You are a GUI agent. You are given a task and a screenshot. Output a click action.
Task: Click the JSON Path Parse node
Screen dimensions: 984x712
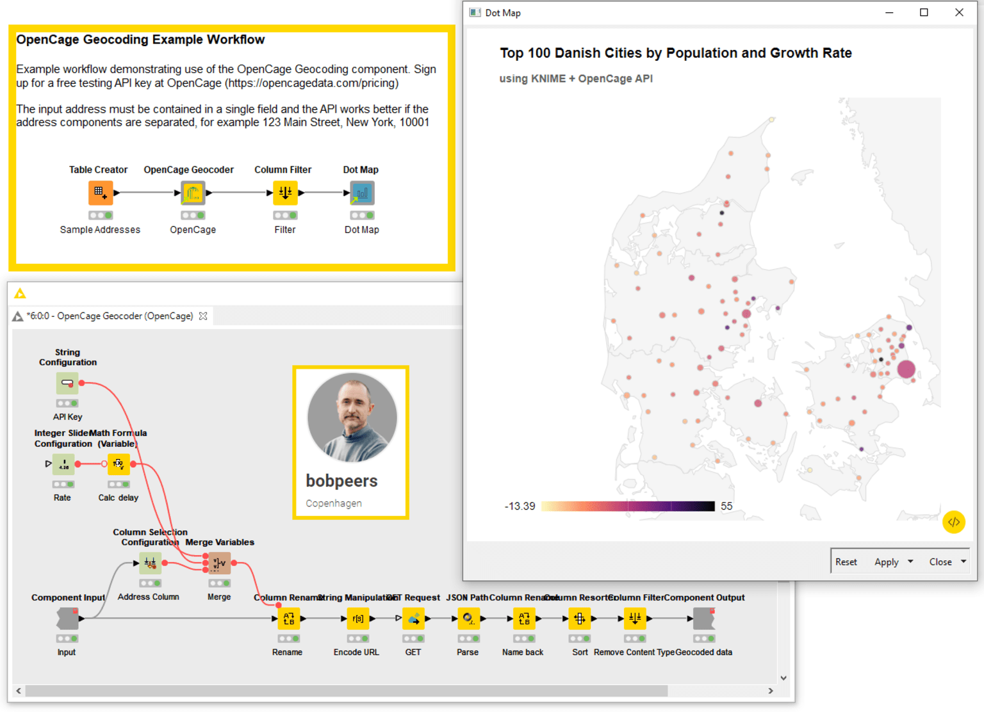coord(469,619)
